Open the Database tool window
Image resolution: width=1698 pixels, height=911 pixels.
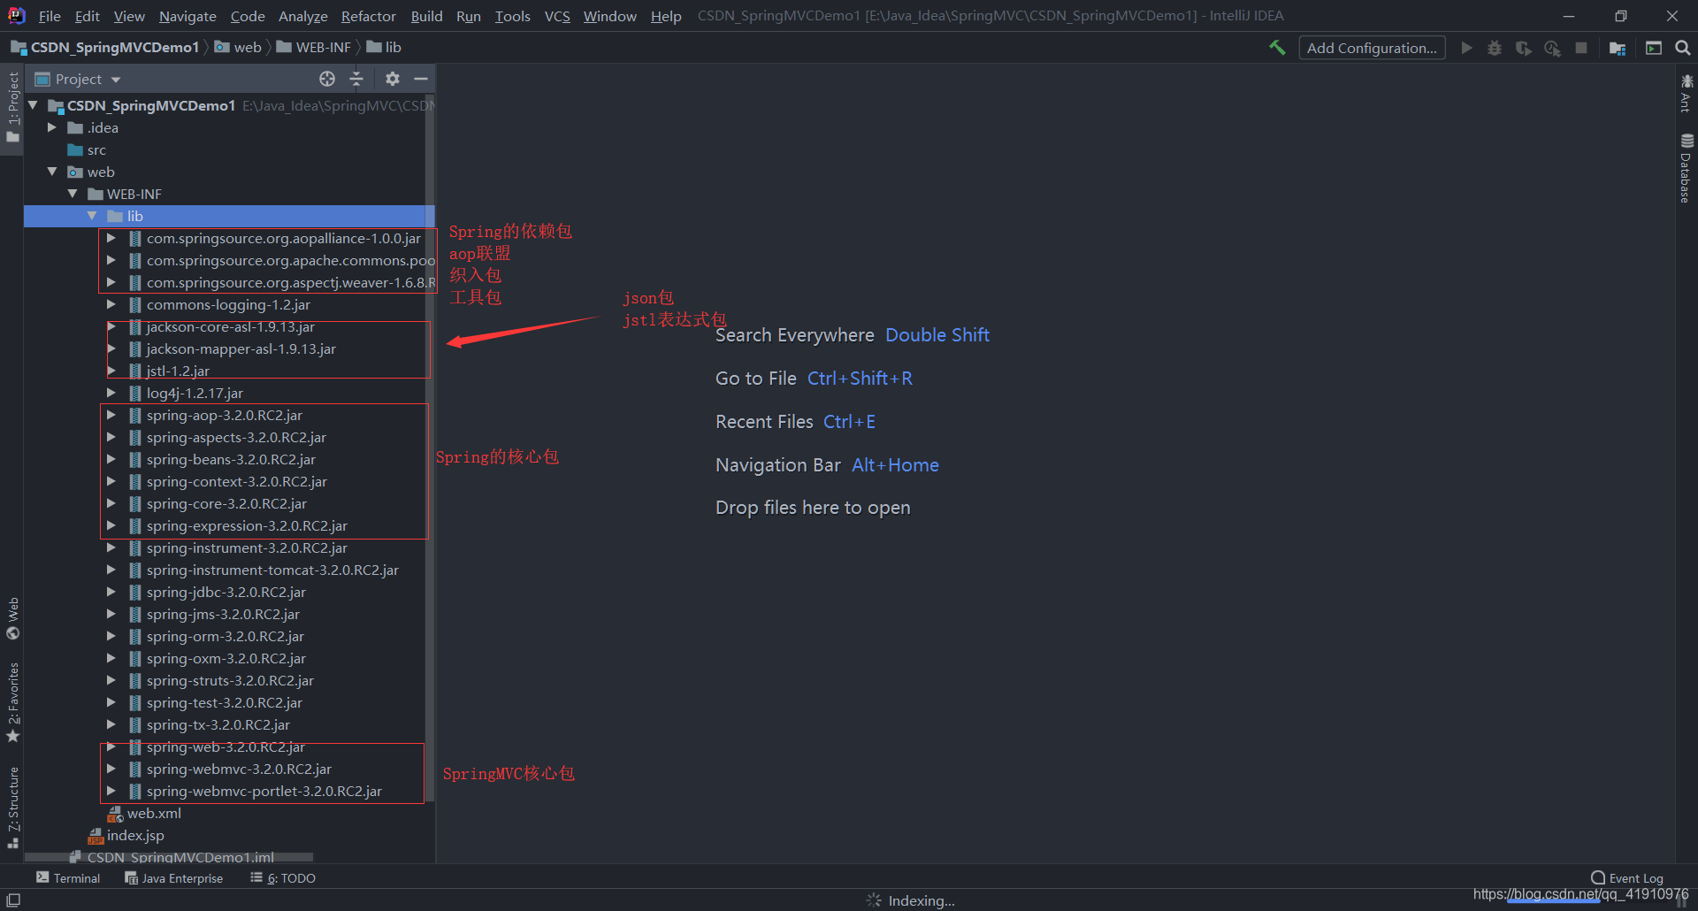coord(1686,168)
